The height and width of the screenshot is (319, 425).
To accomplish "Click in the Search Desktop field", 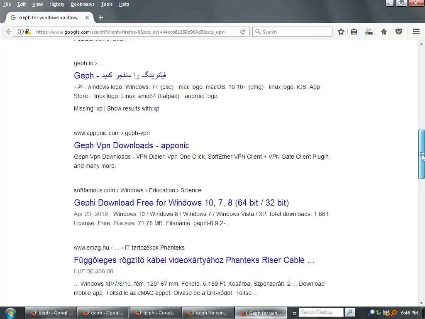I will click(321, 312).
